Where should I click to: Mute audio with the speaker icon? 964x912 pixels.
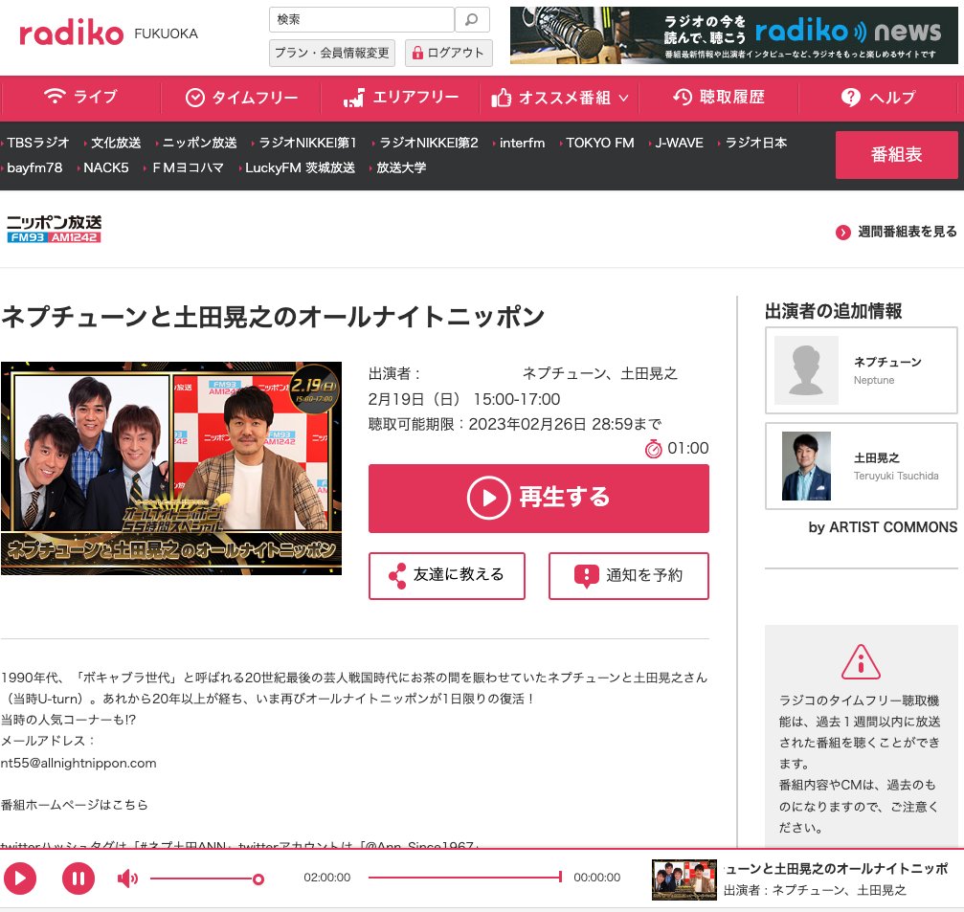(x=127, y=878)
